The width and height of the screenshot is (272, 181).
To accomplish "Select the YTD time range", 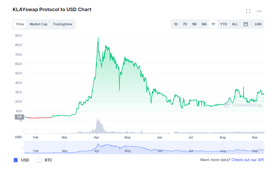I will (x=224, y=24).
